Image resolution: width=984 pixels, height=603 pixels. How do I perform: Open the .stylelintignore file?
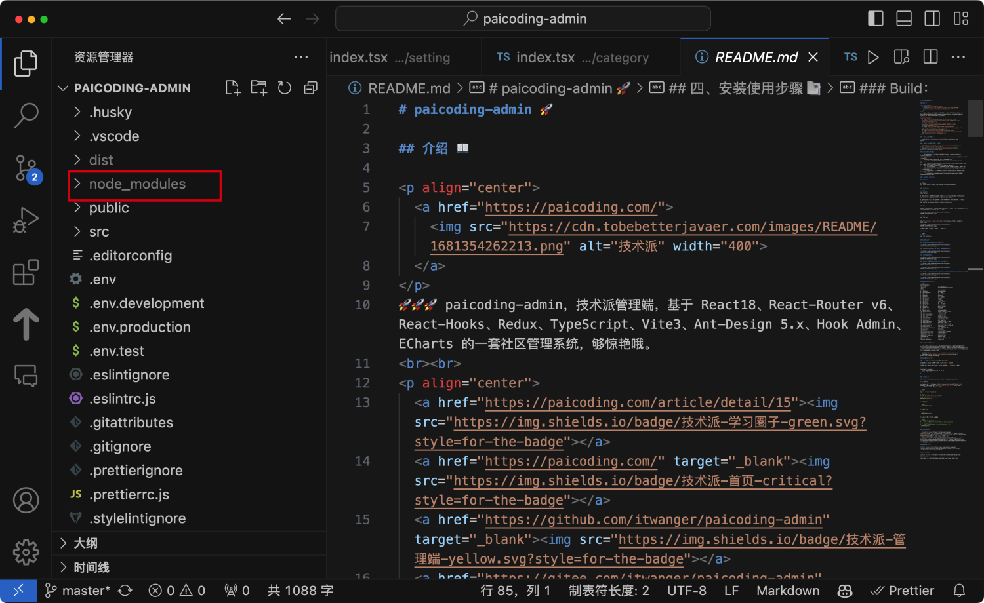pos(189,518)
